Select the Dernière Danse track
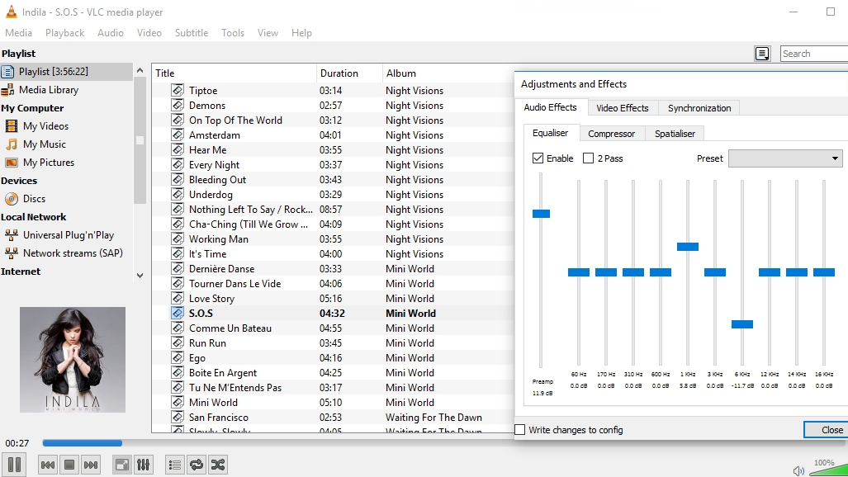Screen dimensions: 848x477 tap(333, 269)
